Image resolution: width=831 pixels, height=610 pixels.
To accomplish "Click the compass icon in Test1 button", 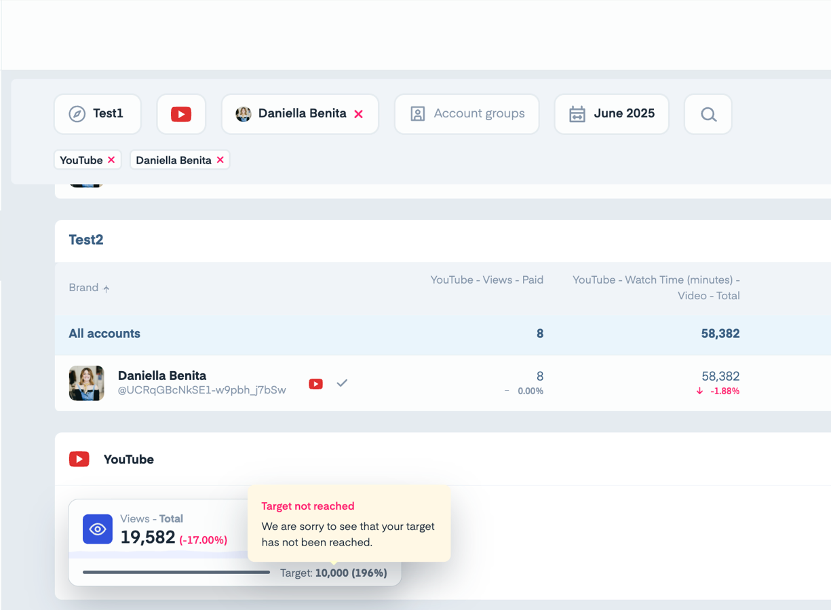I will (x=77, y=114).
